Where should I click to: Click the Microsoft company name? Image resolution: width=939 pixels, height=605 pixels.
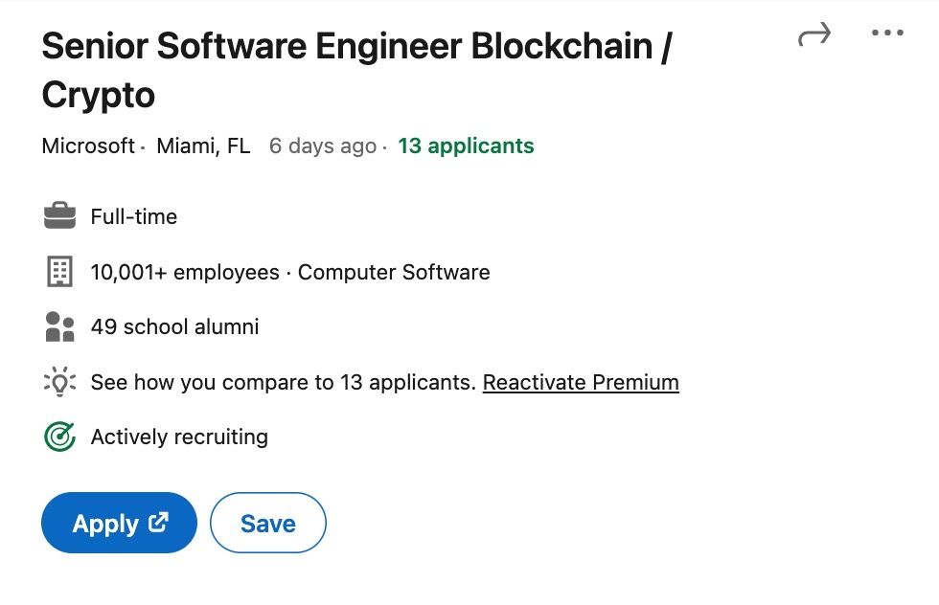click(88, 146)
